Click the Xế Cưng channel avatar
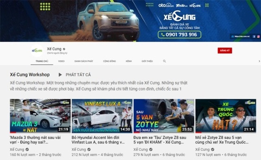This screenshot has width=261, height=160. (37, 51)
